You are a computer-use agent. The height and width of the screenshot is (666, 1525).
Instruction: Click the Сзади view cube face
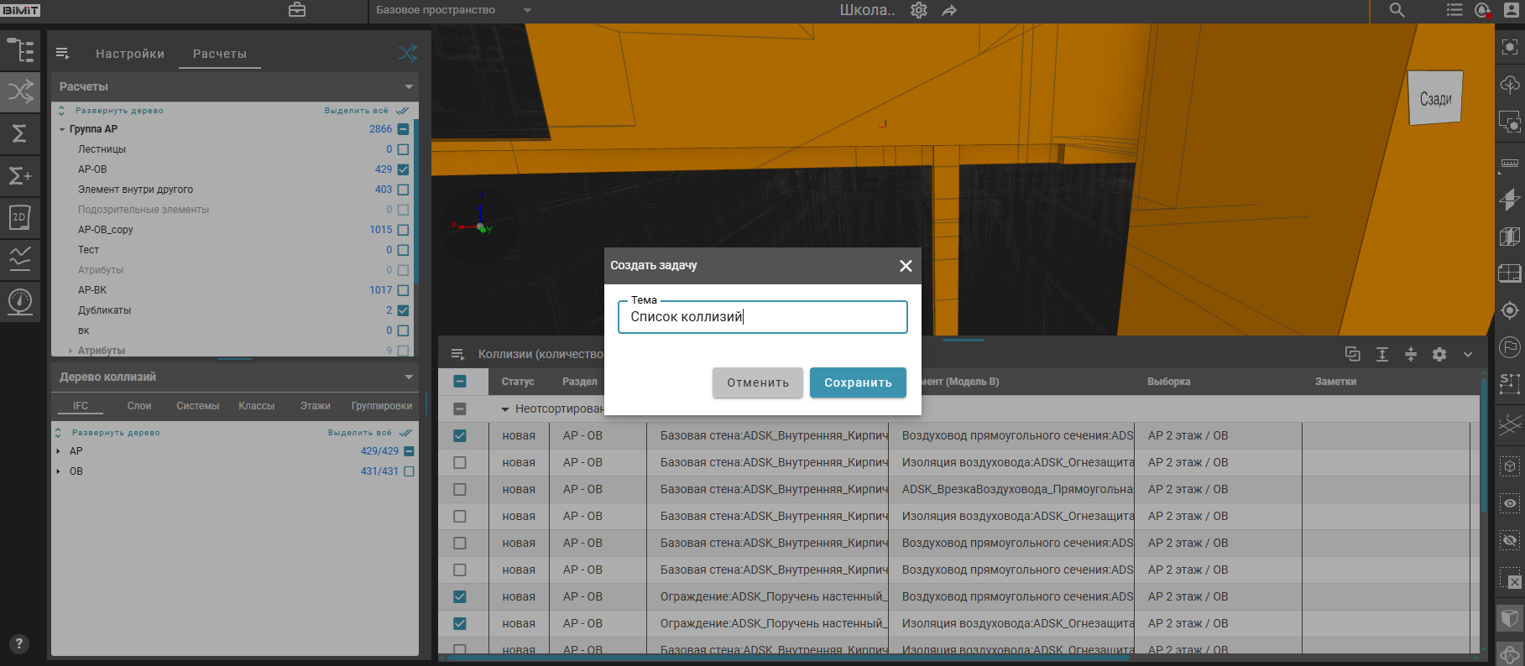[x=1435, y=99]
